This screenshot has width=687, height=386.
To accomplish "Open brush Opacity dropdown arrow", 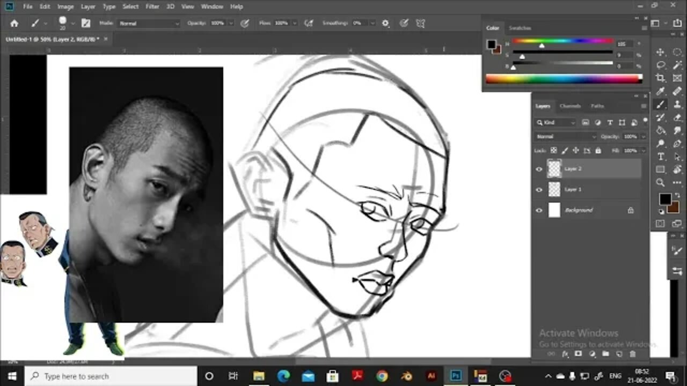I will pyautogui.click(x=231, y=24).
